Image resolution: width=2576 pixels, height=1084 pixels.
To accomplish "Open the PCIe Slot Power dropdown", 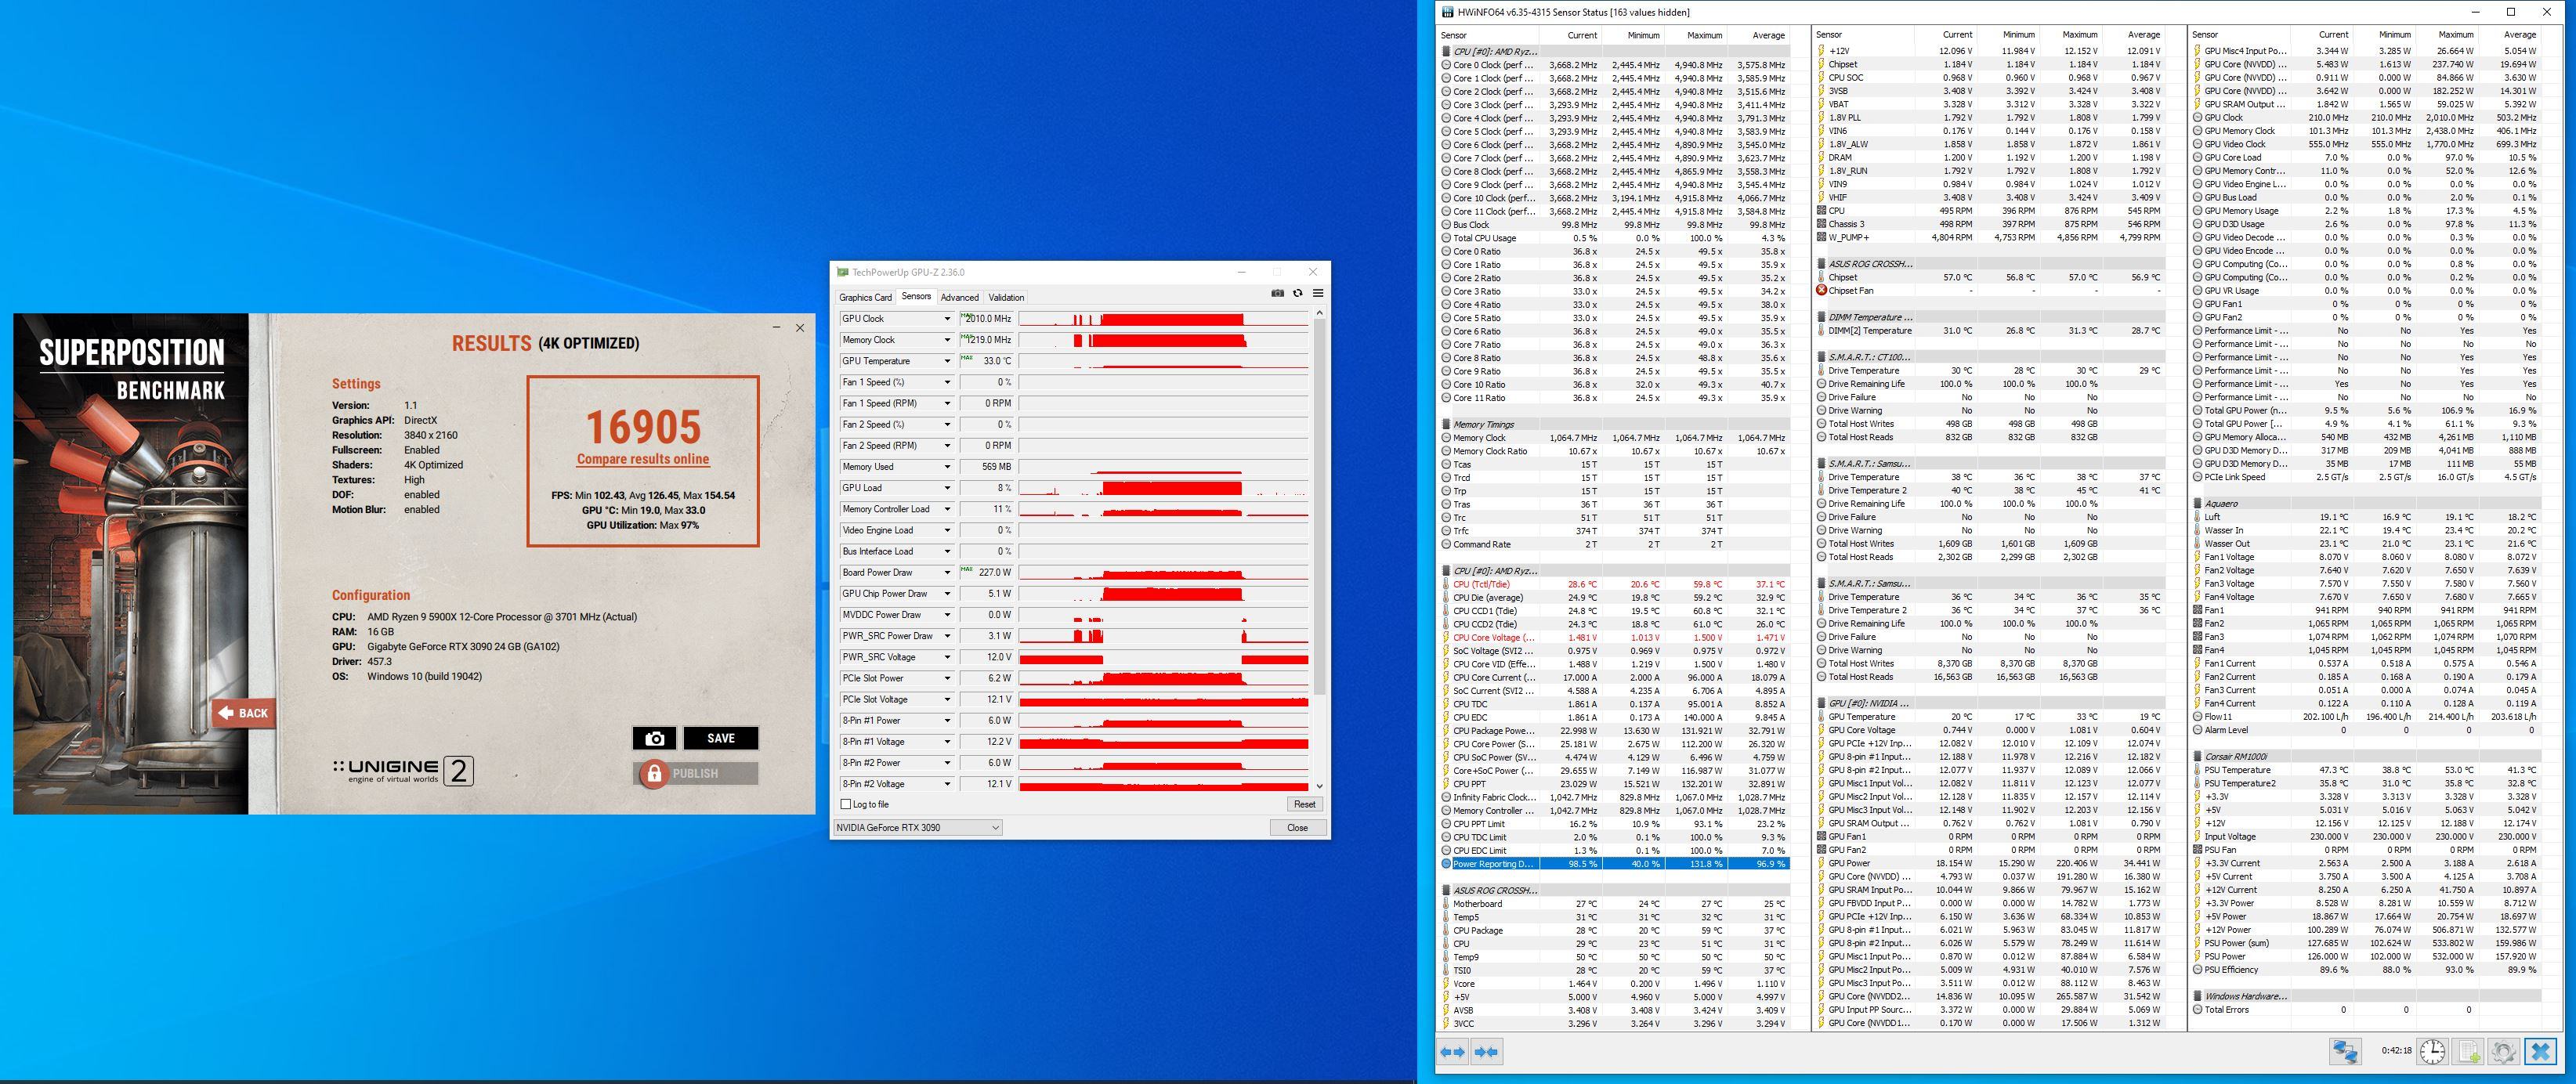I will [x=947, y=678].
